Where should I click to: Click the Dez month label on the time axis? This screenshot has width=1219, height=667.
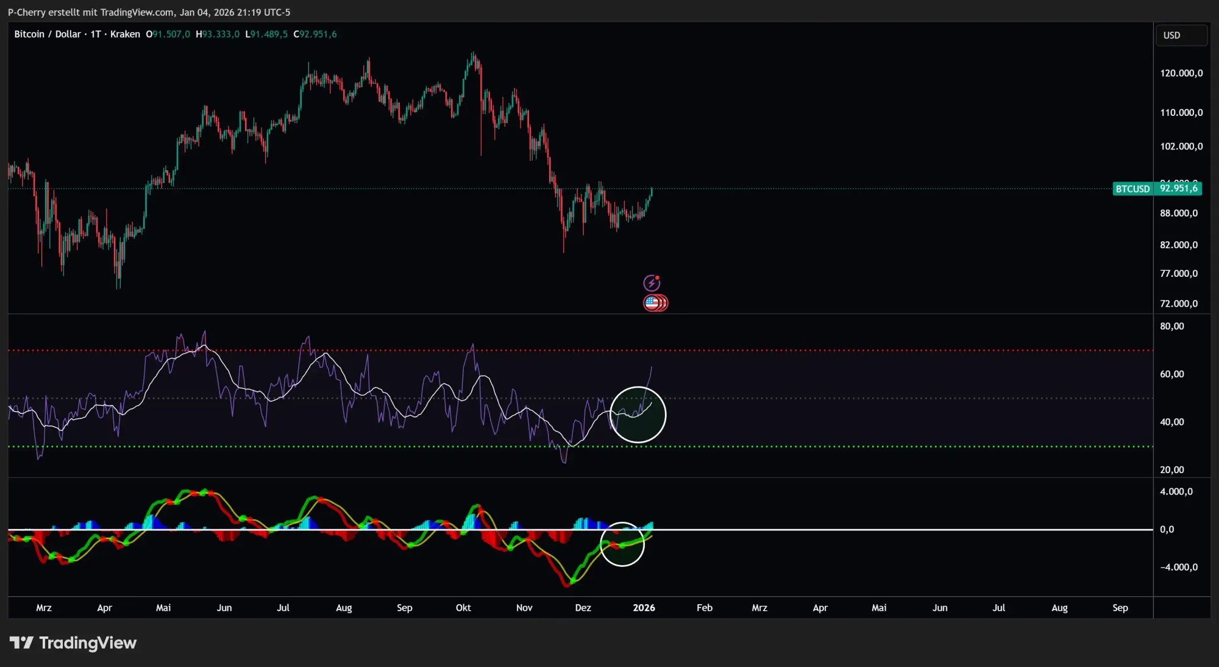pyautogui.click(x=583, y=607)
